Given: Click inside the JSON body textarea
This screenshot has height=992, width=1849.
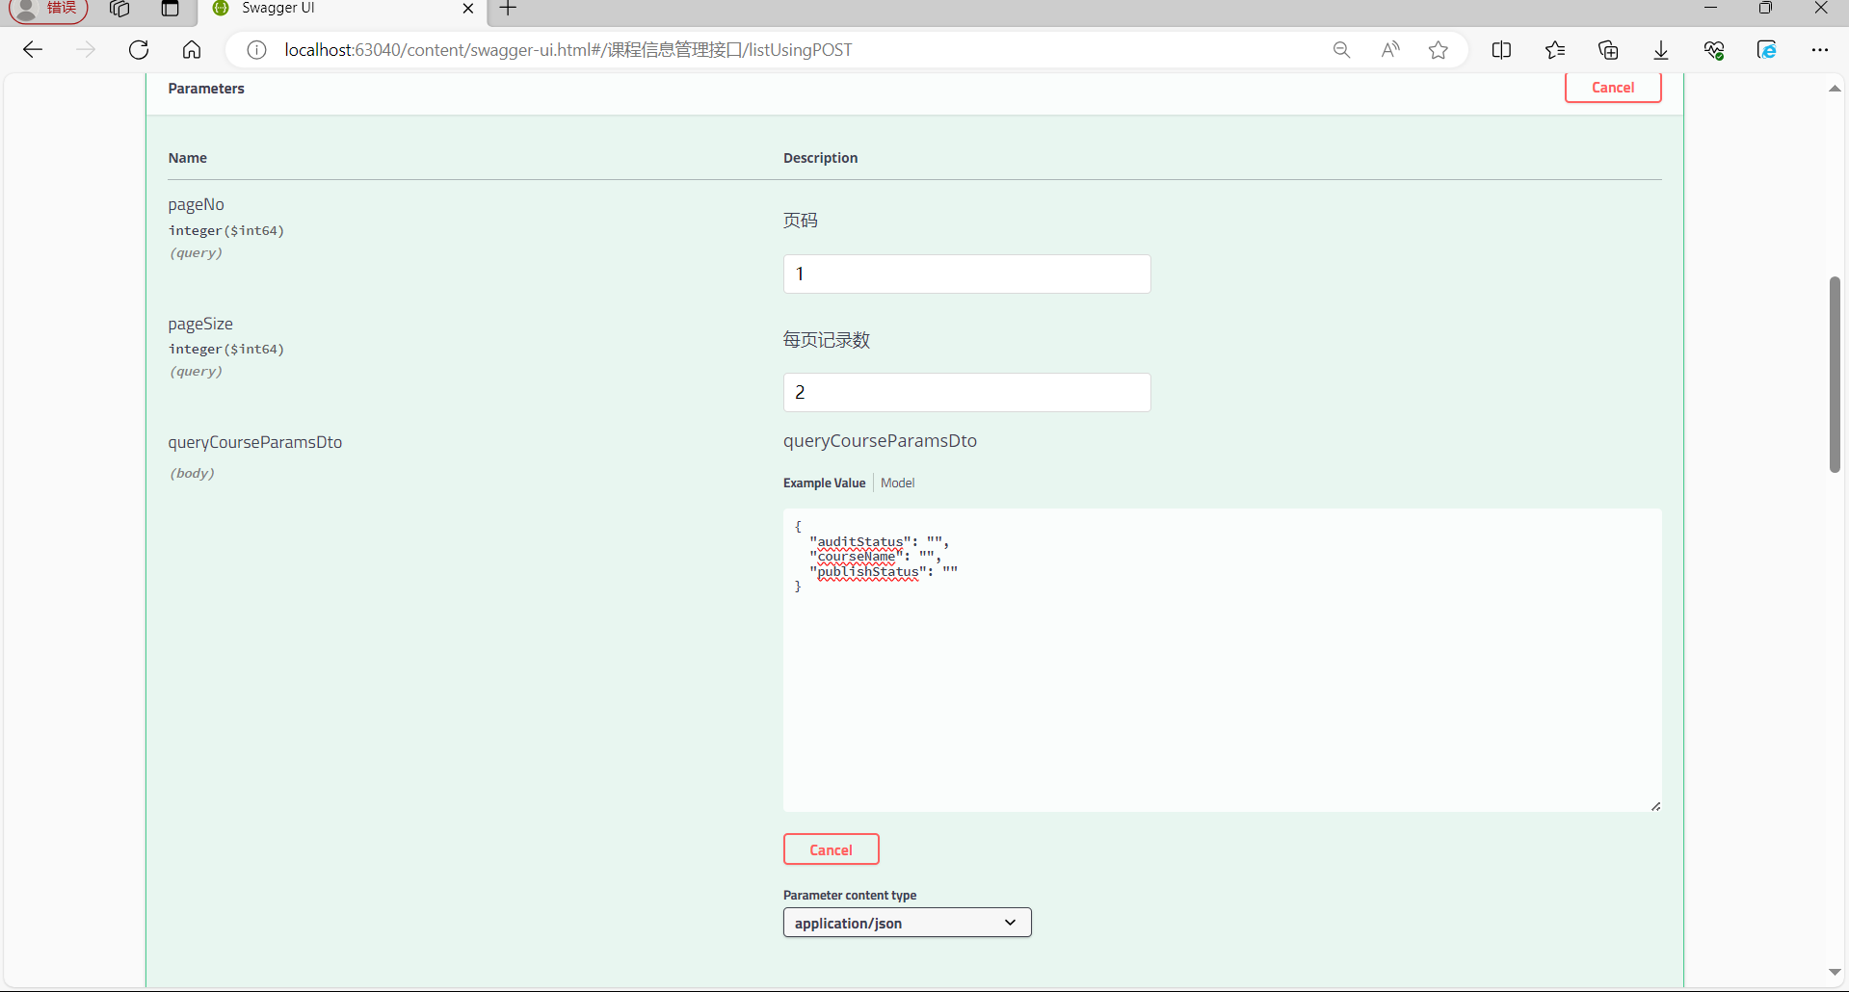Looking at the screenshot, I should (x=1222, y=660).
